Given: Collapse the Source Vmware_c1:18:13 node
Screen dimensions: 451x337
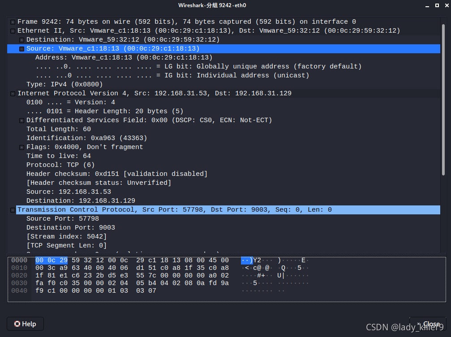Looking at the screenshot, I should pyautogui.click(x=21, y=49).
